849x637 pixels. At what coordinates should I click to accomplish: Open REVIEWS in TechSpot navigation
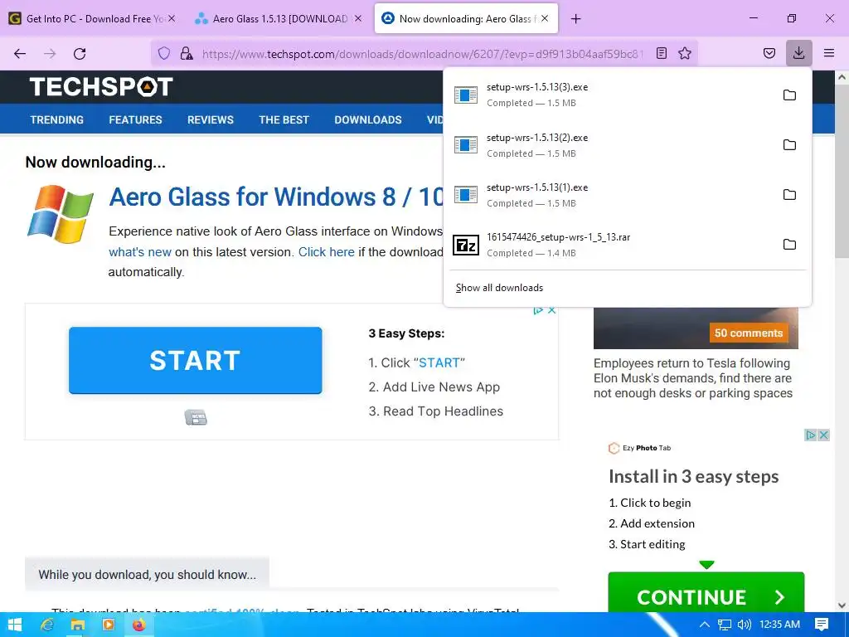click(211, 119)
